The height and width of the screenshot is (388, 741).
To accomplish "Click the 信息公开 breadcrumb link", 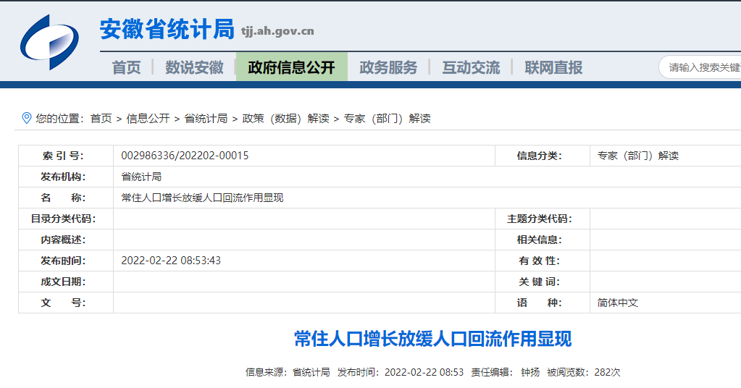I will coord(148,118).
